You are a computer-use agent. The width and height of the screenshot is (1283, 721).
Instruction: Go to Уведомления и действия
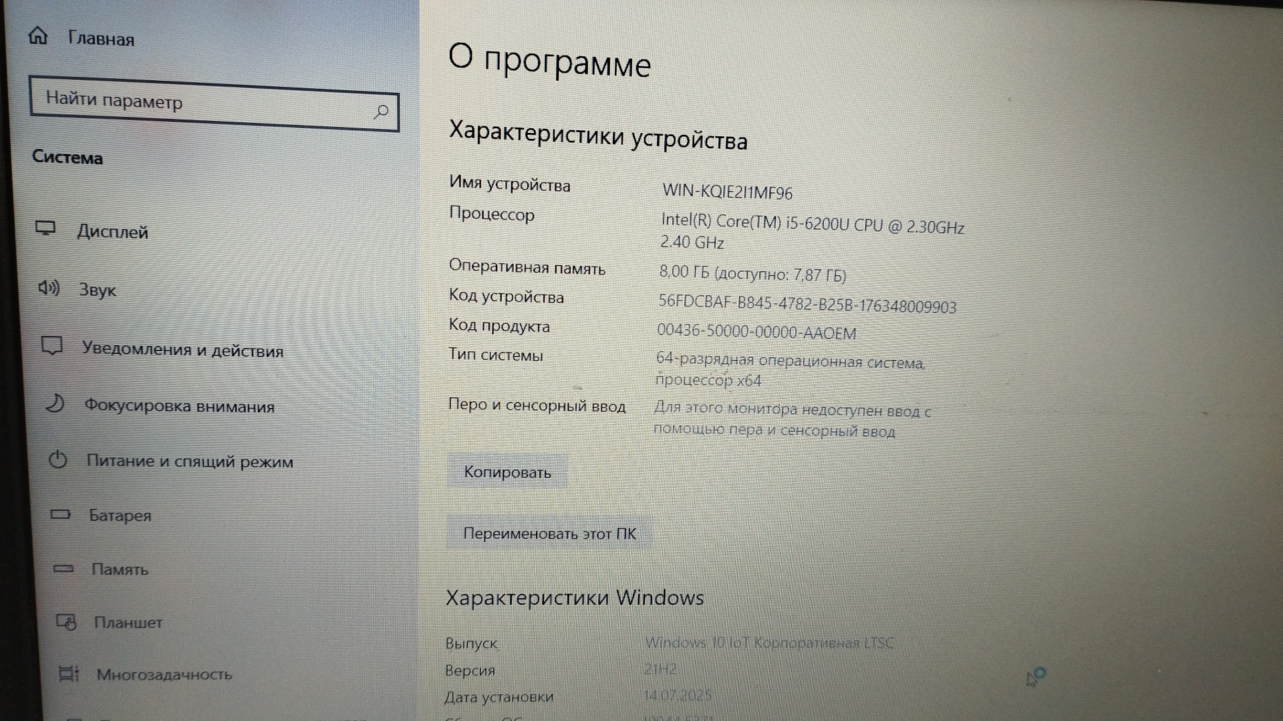(x=182, y=350)
